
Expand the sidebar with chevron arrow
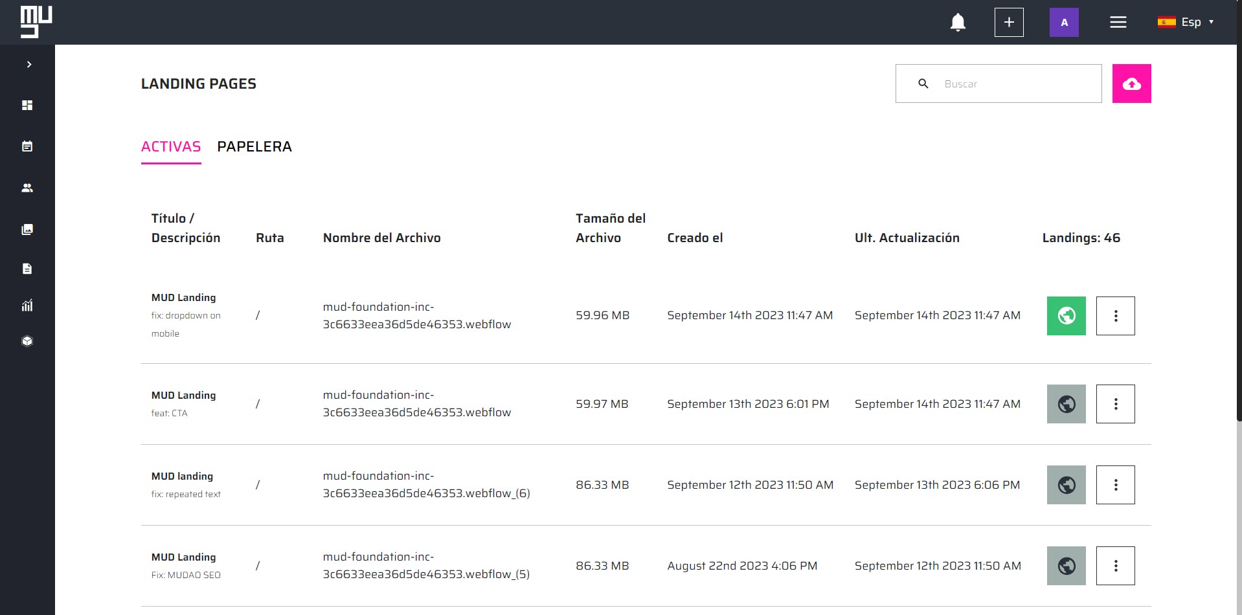point(28,64)
